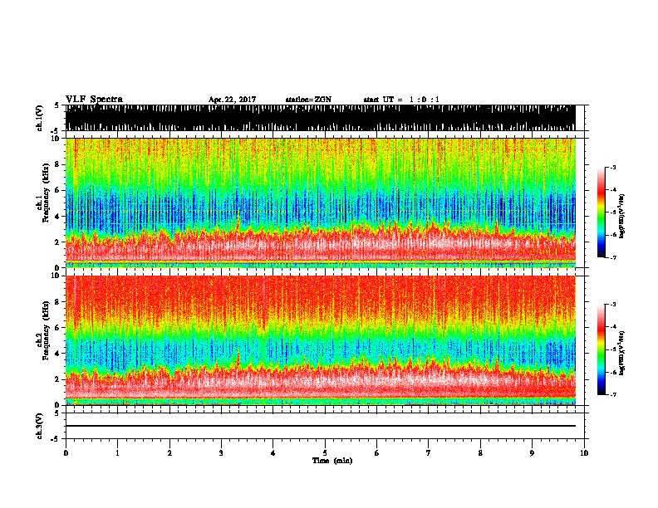Click the "8" kHz tick on the ch.1 frequency axis
Screen dimensions: 658x508
[x=58, y=164]
